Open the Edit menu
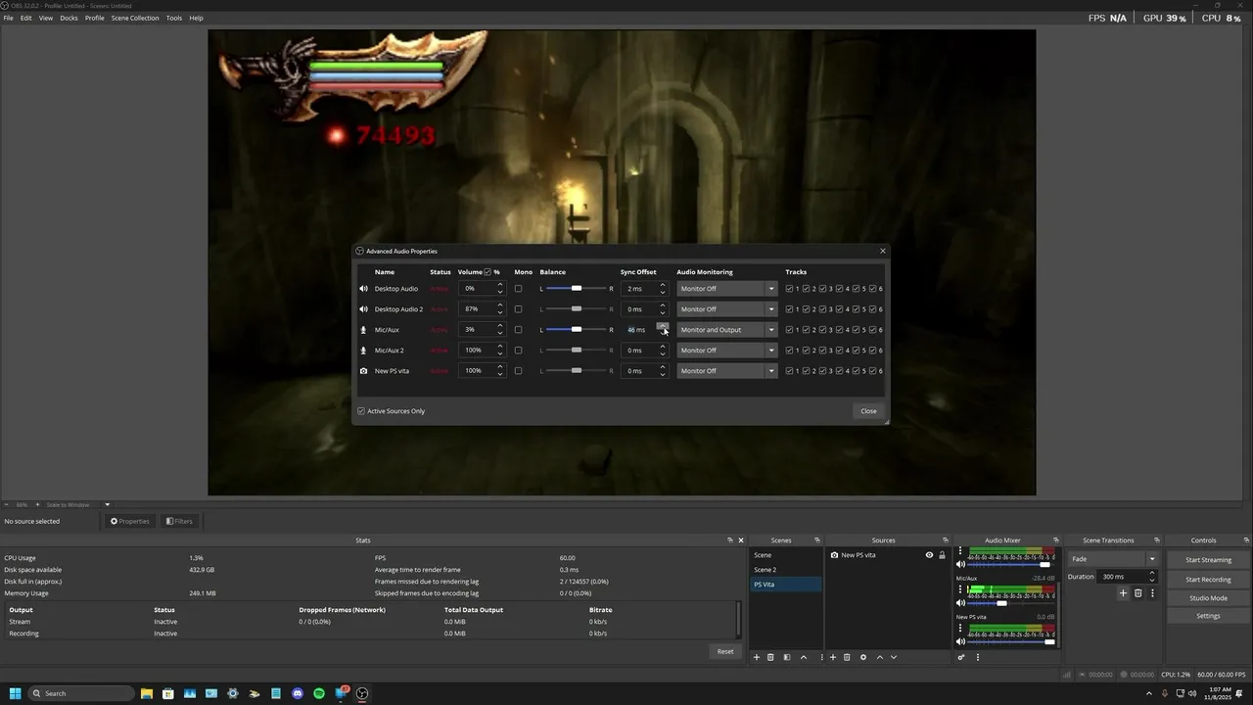This screenshot has width=1253, height=705. (26, 18)
